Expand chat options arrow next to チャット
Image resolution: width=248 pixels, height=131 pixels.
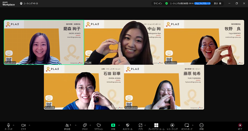[x=90, y=125]
